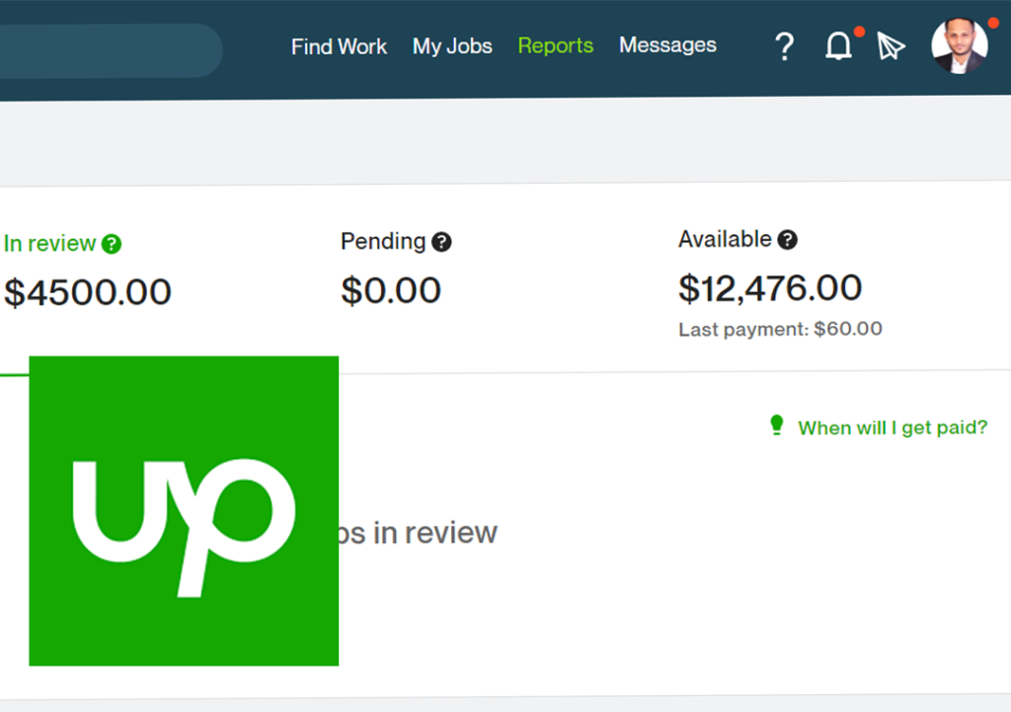Select the In review tab
Image resolution: width=1011 pixels, height=712 pixels.
pos(49,244)
